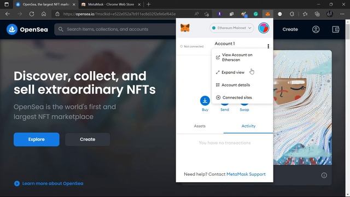This screenshot has height=197, width=350.
Task: Open Learn more about OpenSea link
Action: click(x=52, y=183)
